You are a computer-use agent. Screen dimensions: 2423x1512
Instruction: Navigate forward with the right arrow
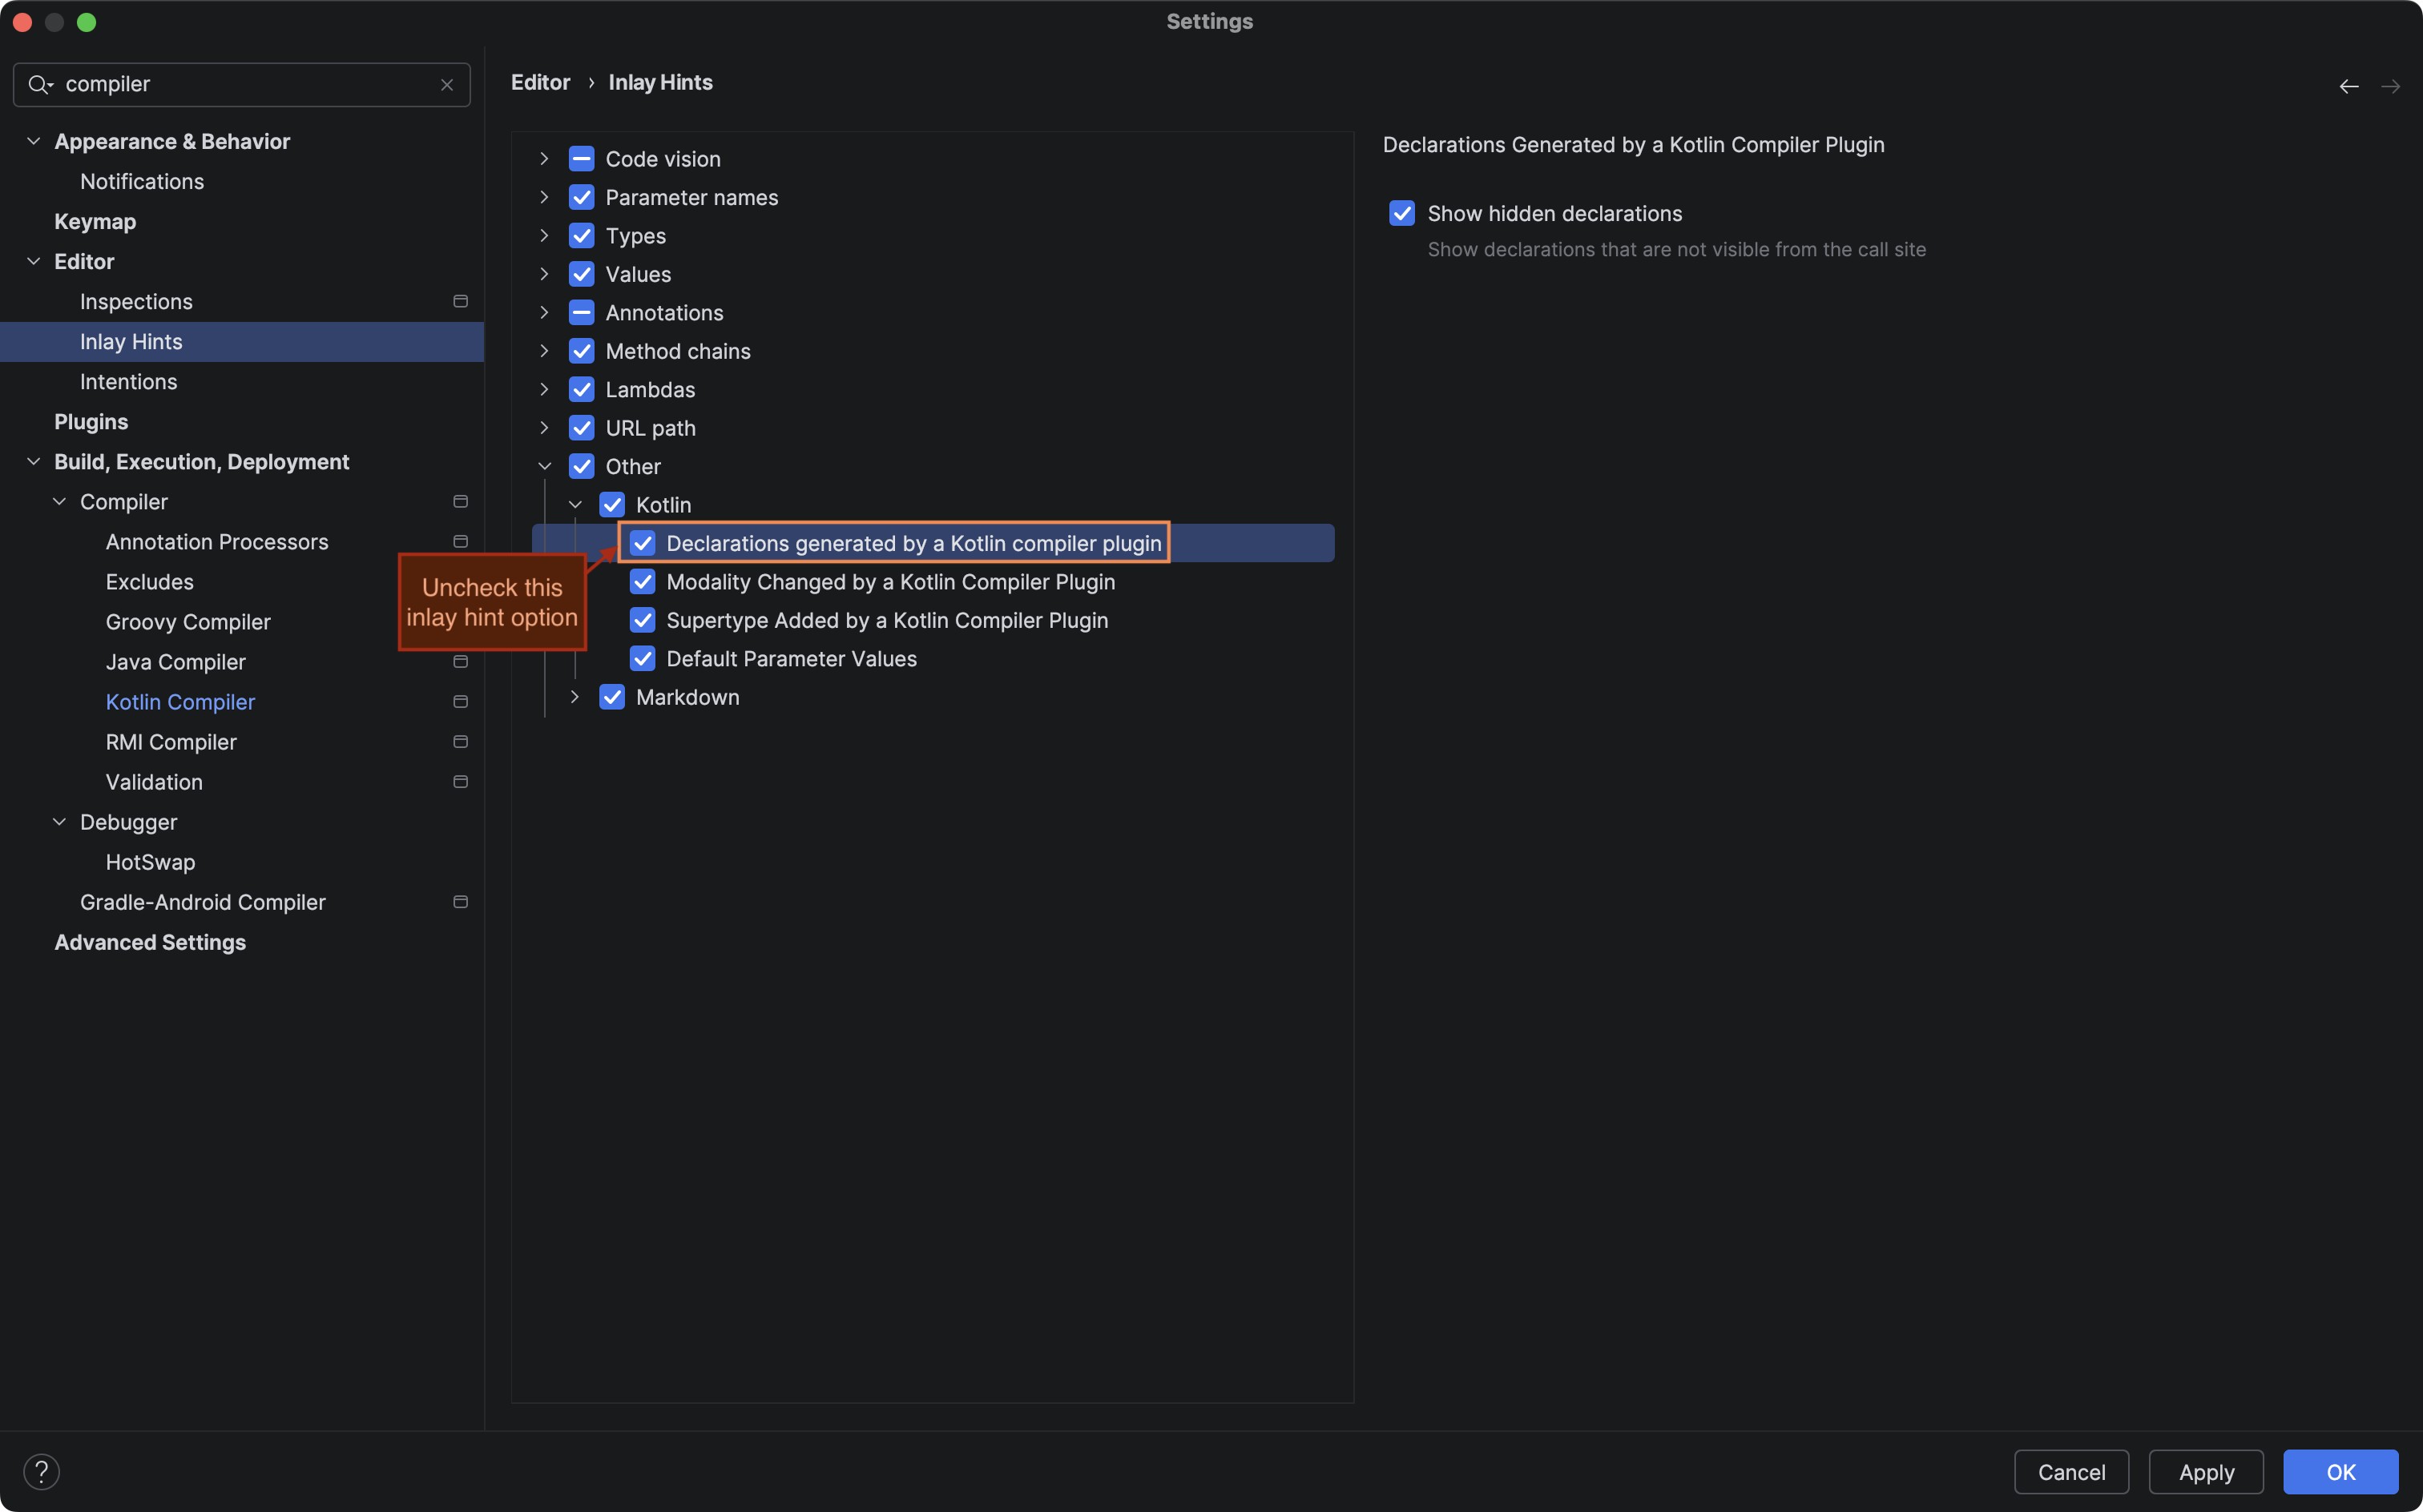2390,87
